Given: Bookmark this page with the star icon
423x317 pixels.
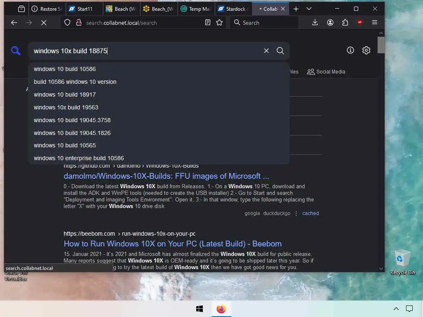Looking at the screenshot, I should [219, 22].
